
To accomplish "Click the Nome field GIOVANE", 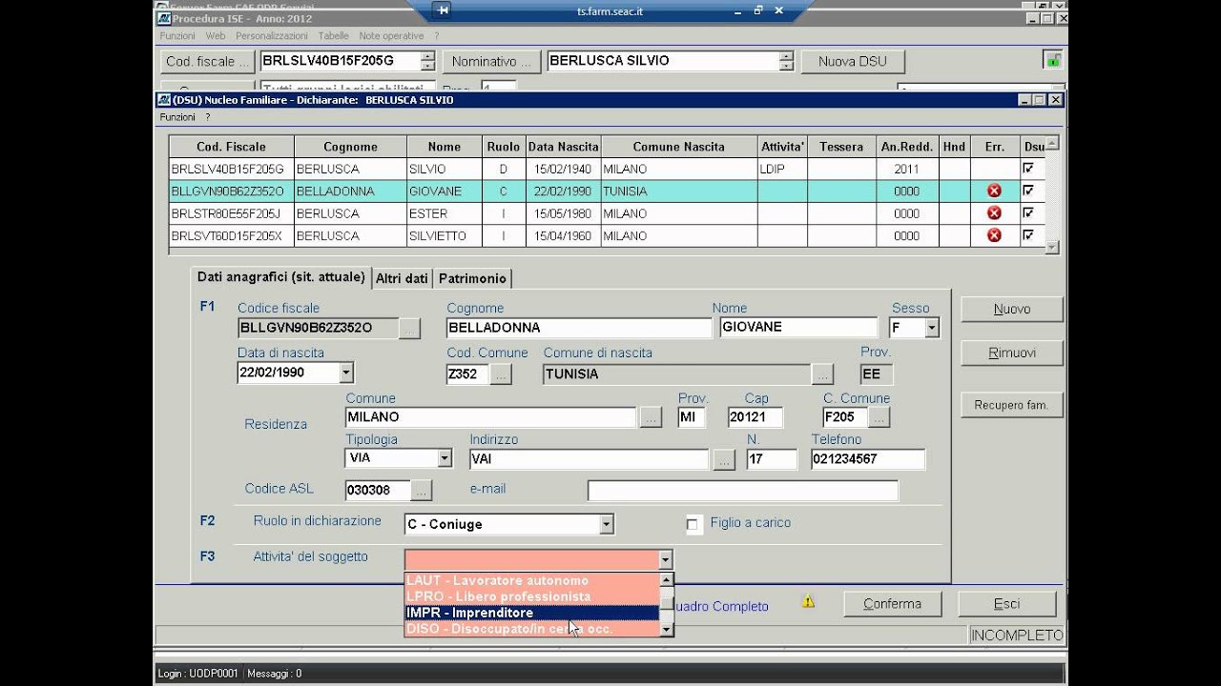I will pyautogui.click(x=798, y=328).
